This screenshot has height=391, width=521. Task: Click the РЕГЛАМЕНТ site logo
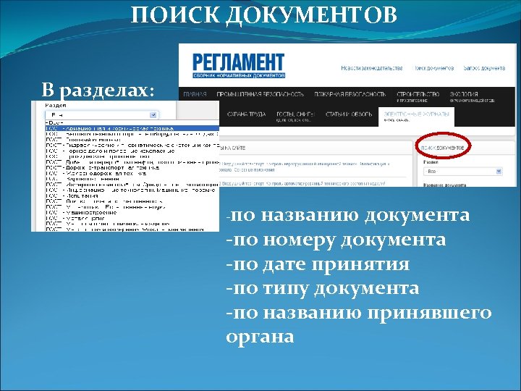tap(239, 65)
